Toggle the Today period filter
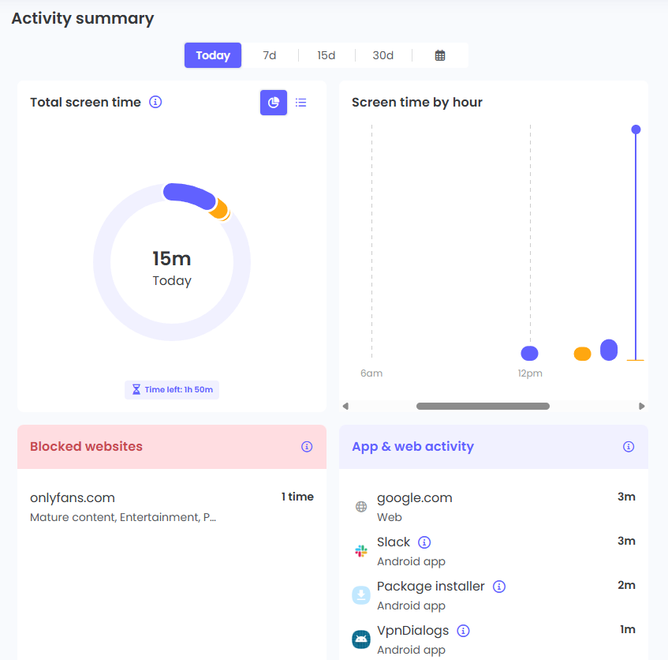The width and height of the screenshot is (668, 660). [x=212, y=55]
